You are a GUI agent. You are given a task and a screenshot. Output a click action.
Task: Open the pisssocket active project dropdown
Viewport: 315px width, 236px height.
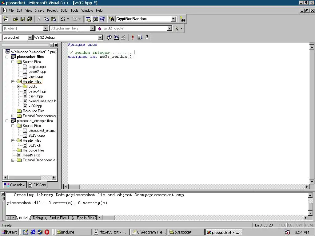coord(30,37)
